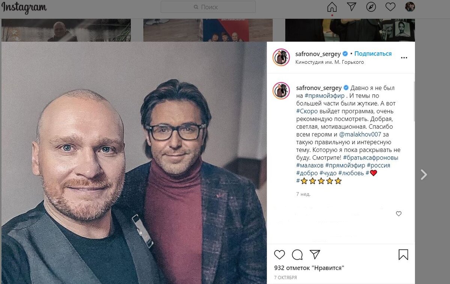Like the post with the heart icon
This screenshot has height=284, width=450.
point(279,255)
